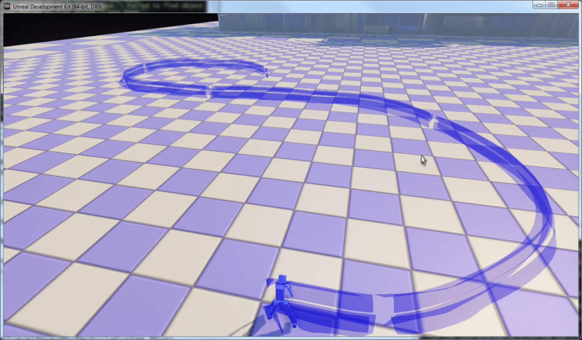Click the arrow tip at the trail's far end
Screen dimensions: 582x340
coord(266,74)
